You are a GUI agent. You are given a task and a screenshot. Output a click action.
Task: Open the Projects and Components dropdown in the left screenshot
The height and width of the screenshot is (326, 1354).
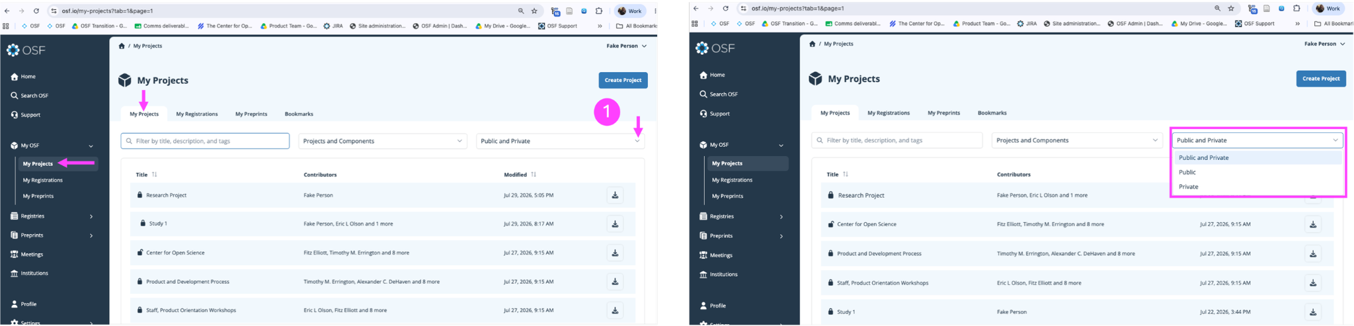click(x=382, y=141)
